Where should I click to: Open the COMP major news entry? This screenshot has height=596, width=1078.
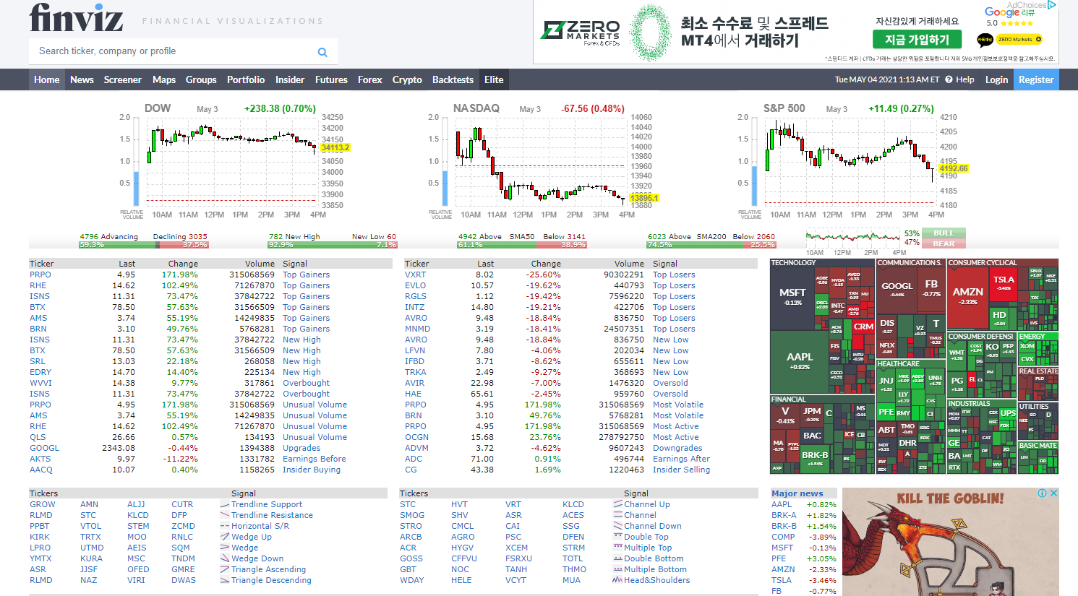[x=783, y=537]
